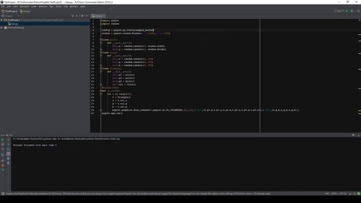The width and height of the screenshot is (361, 203).
Task: Select the TestProject folder in tree
Action: [14, 20]
